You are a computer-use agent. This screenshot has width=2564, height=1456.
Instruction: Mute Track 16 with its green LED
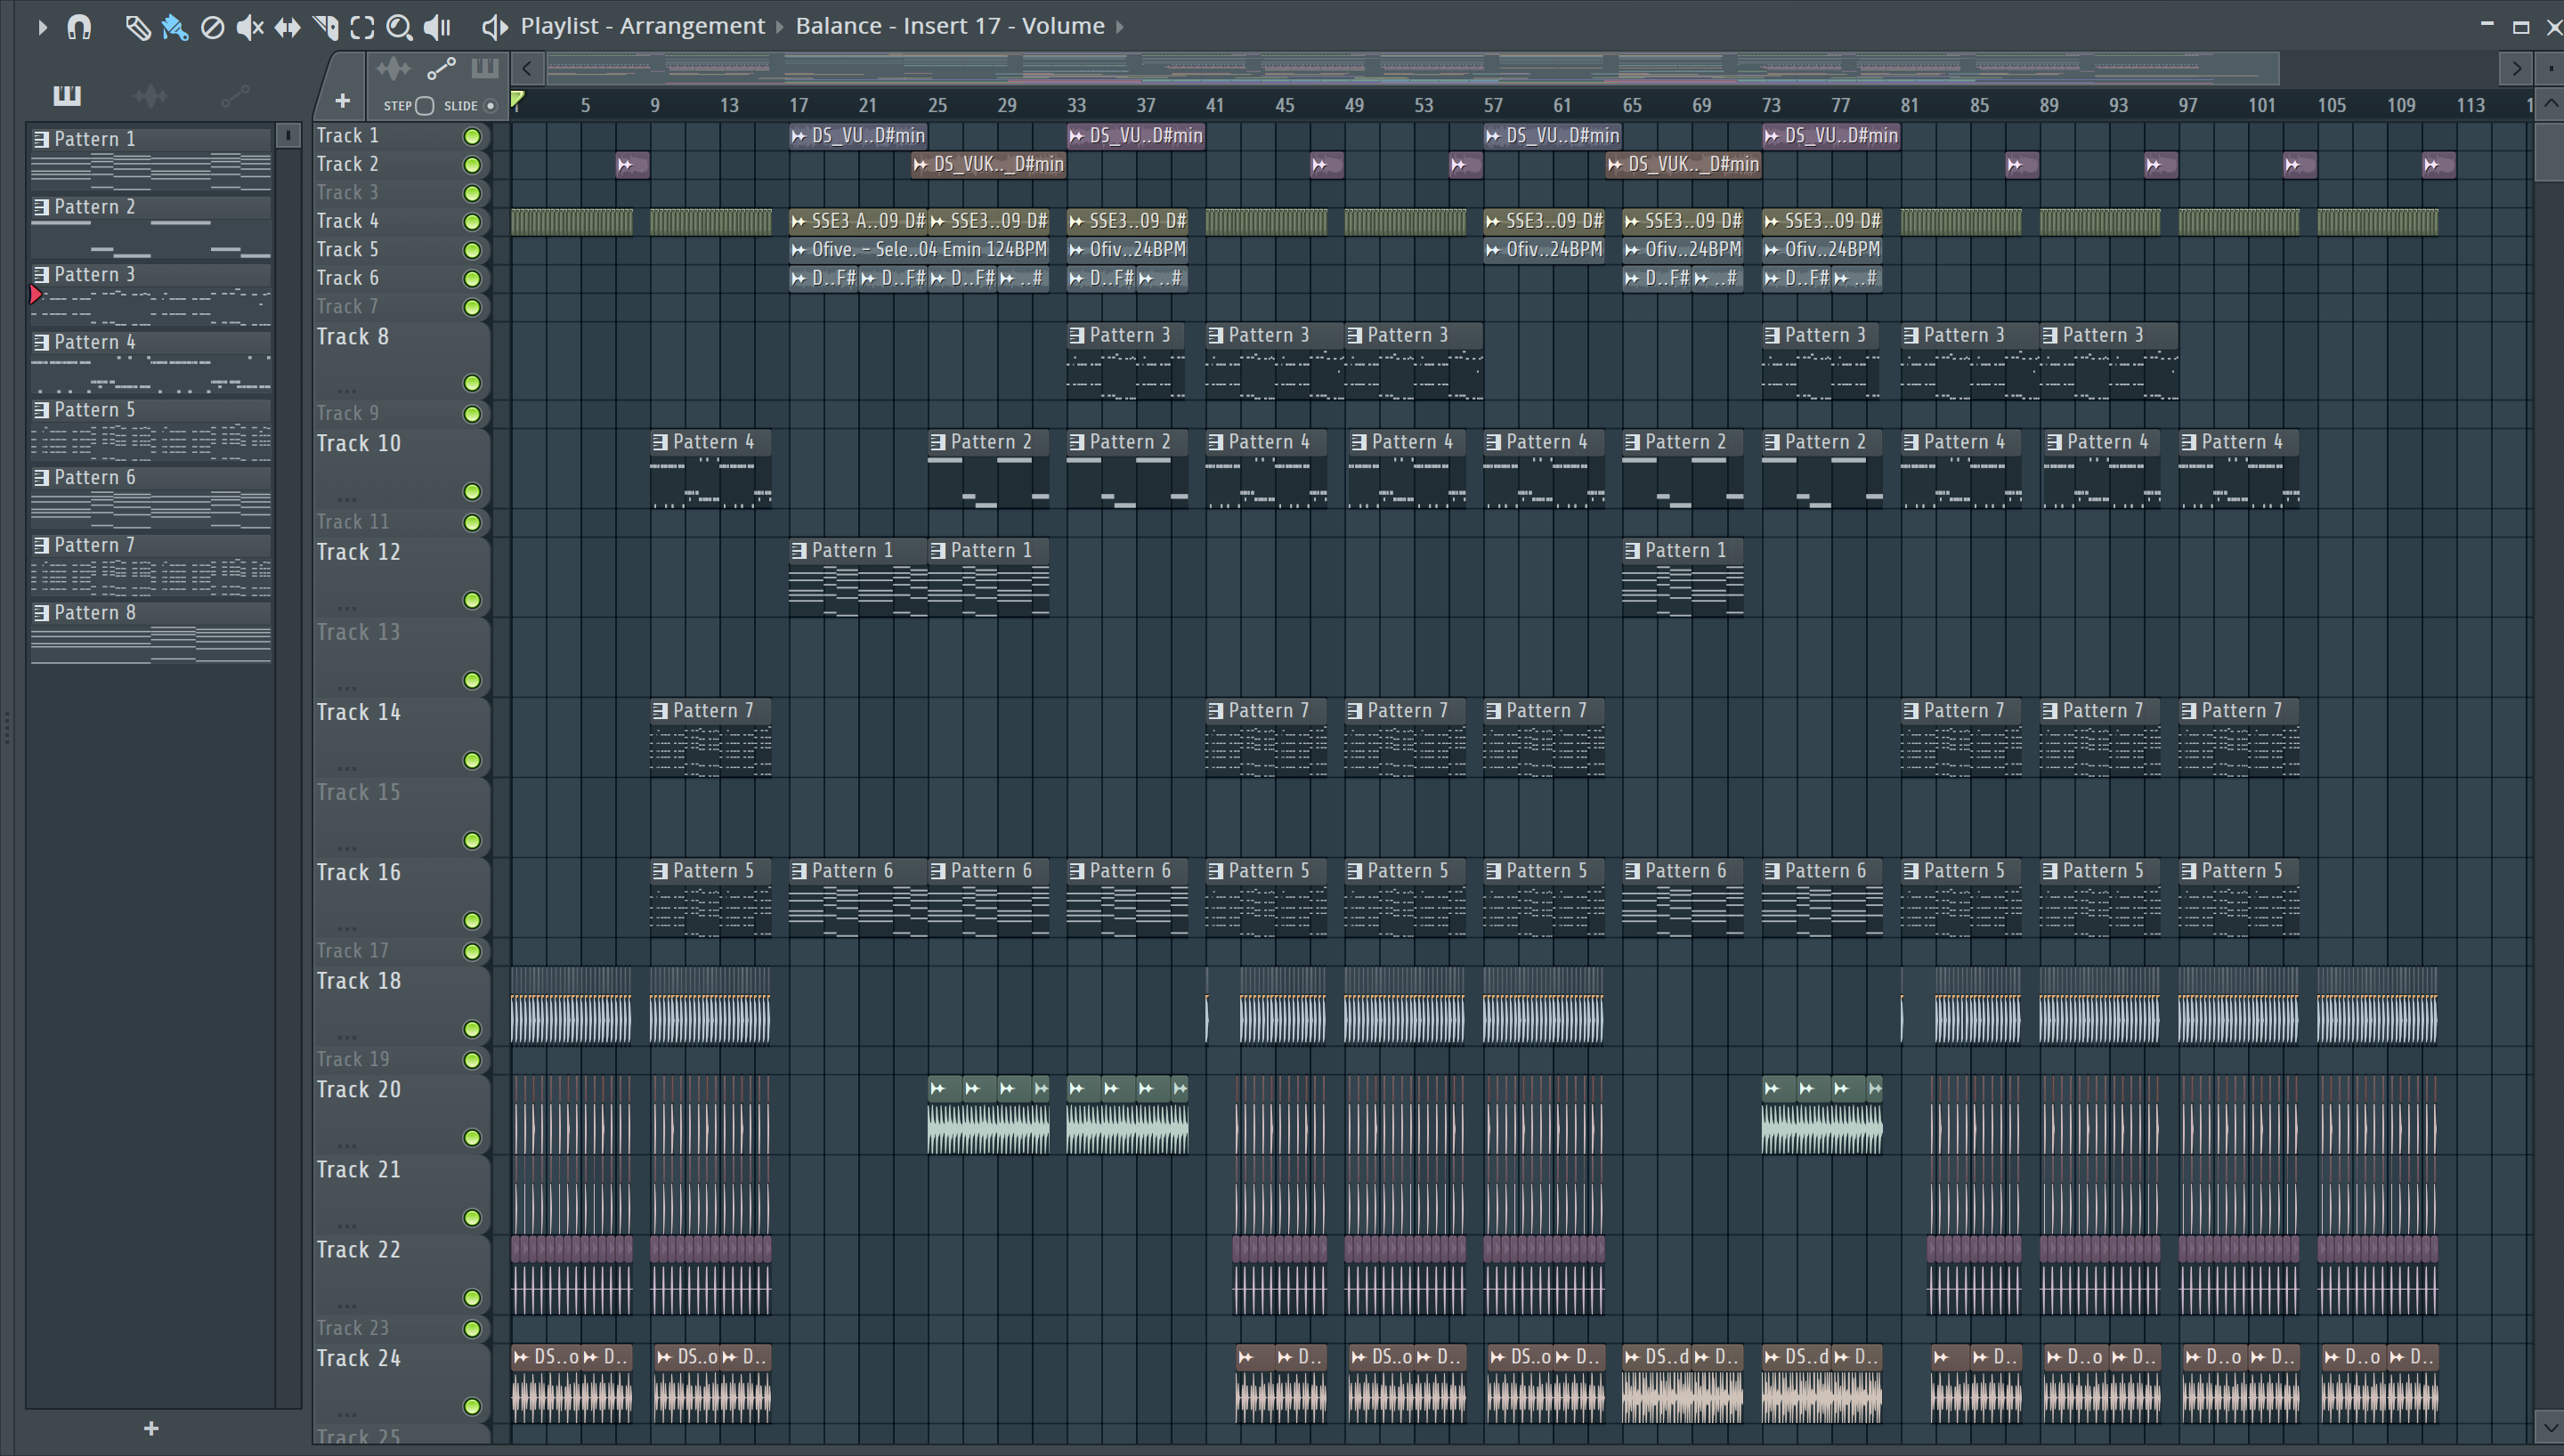click(x=472, y=920)
